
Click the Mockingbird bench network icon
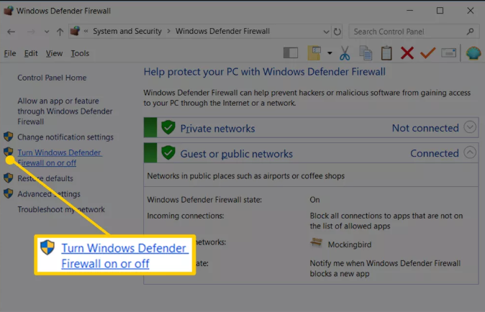point(316,242)
